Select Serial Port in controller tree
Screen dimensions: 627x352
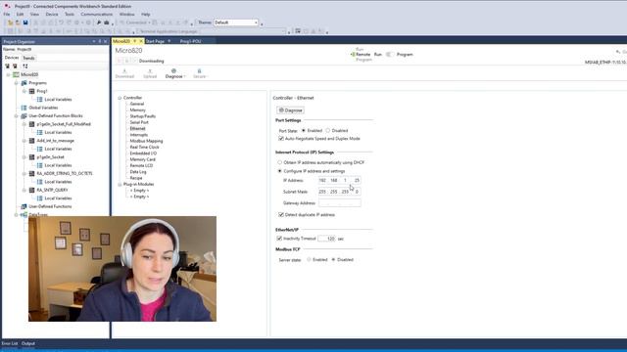coord(139,122)
